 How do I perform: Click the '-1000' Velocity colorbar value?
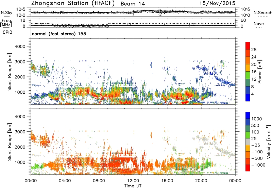point(258,165)
